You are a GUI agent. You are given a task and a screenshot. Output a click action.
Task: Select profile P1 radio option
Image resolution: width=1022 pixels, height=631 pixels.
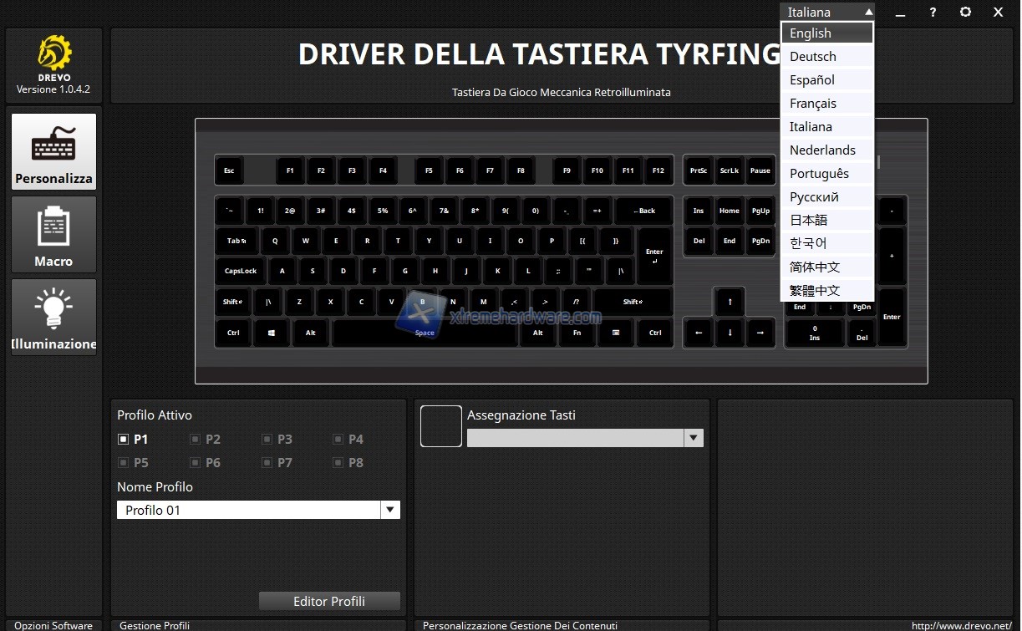point(124,439)
